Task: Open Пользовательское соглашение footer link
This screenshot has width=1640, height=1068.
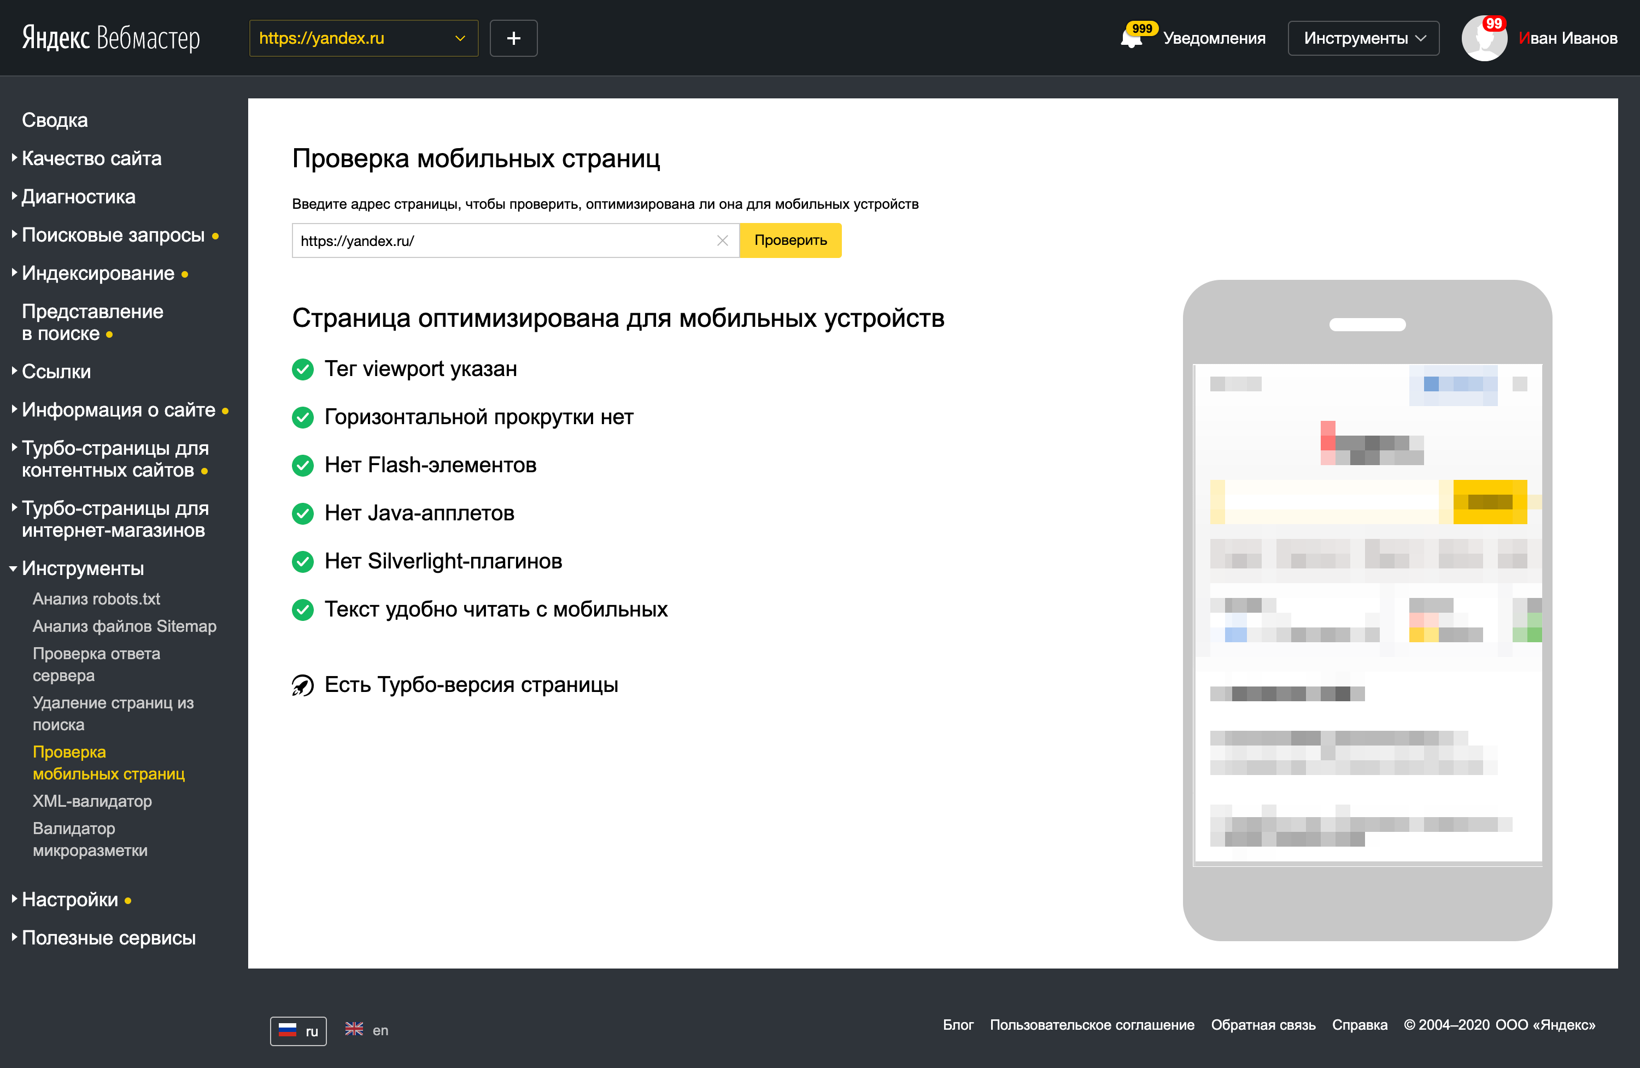Action: [1092, 1025]
